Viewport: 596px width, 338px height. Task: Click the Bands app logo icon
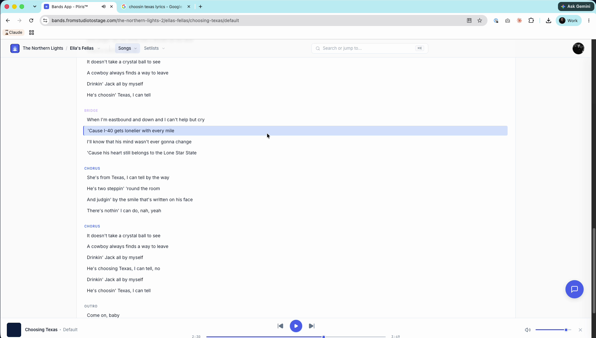pyautogui.click(x=15, y=48)
